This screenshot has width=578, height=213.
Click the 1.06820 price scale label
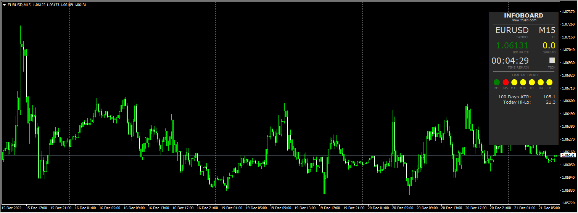pos(568,75)
